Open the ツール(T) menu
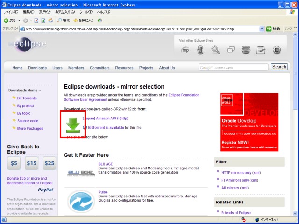Screen dimensions: 299x224 86,12
